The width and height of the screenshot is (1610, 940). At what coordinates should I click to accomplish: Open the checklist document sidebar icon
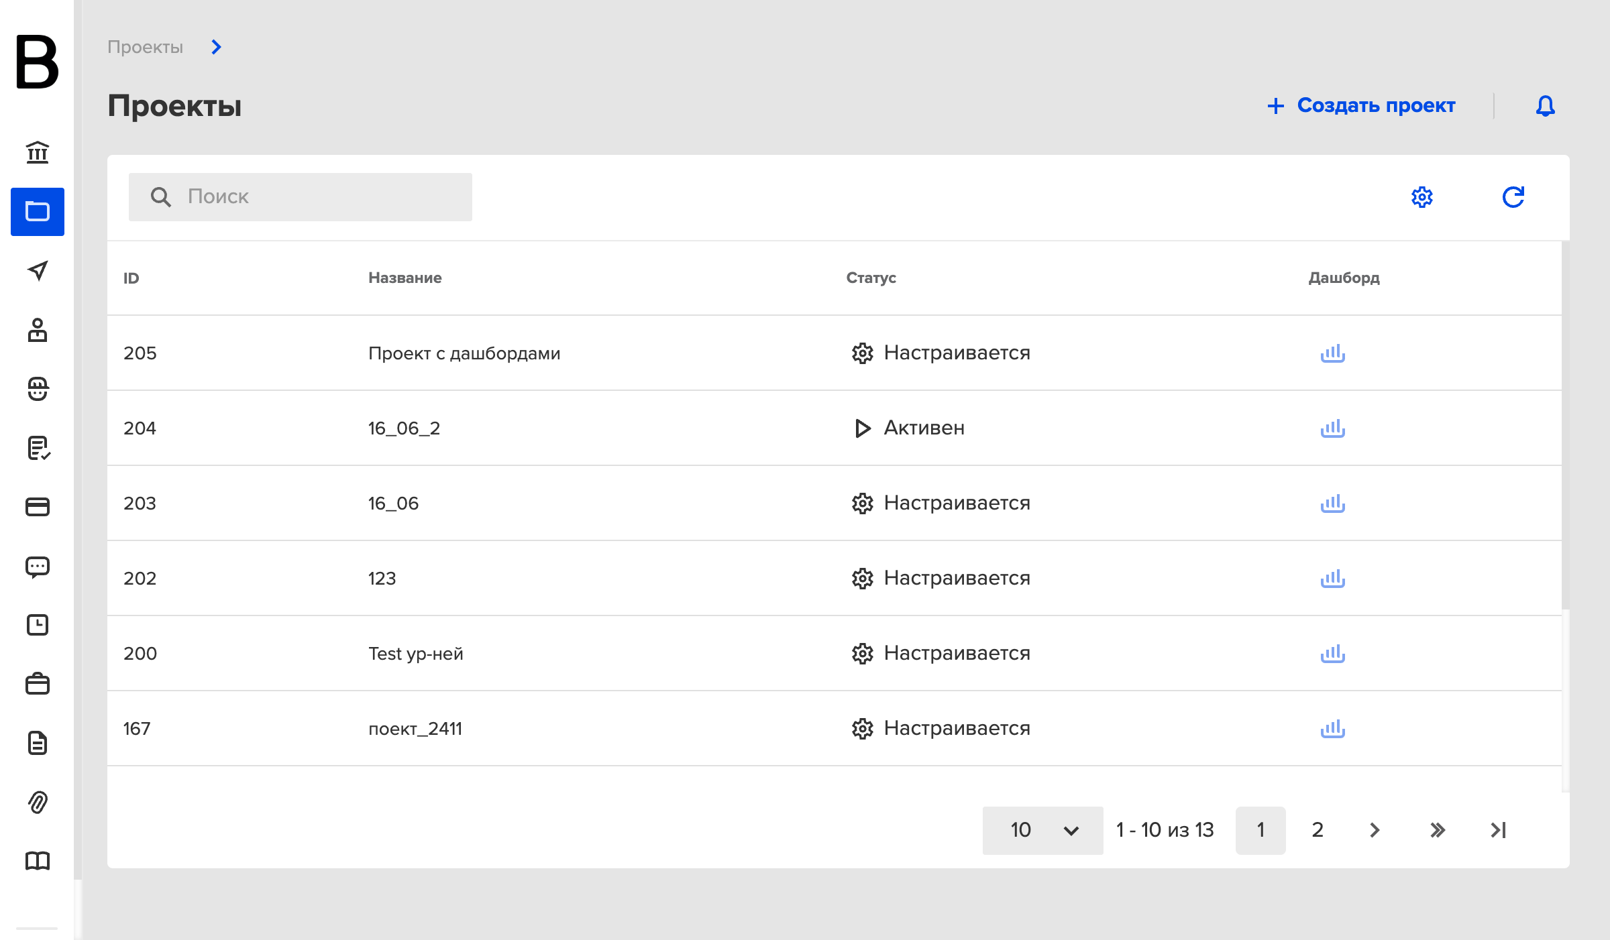[38, 447]
